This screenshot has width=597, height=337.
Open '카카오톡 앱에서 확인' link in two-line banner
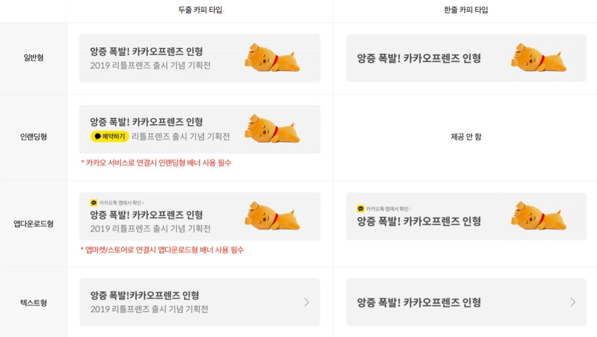(x=122, y=203)
